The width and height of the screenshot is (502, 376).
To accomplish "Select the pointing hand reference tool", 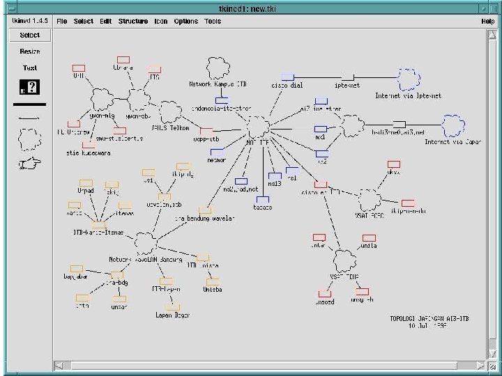I will [x=29, y=164].
